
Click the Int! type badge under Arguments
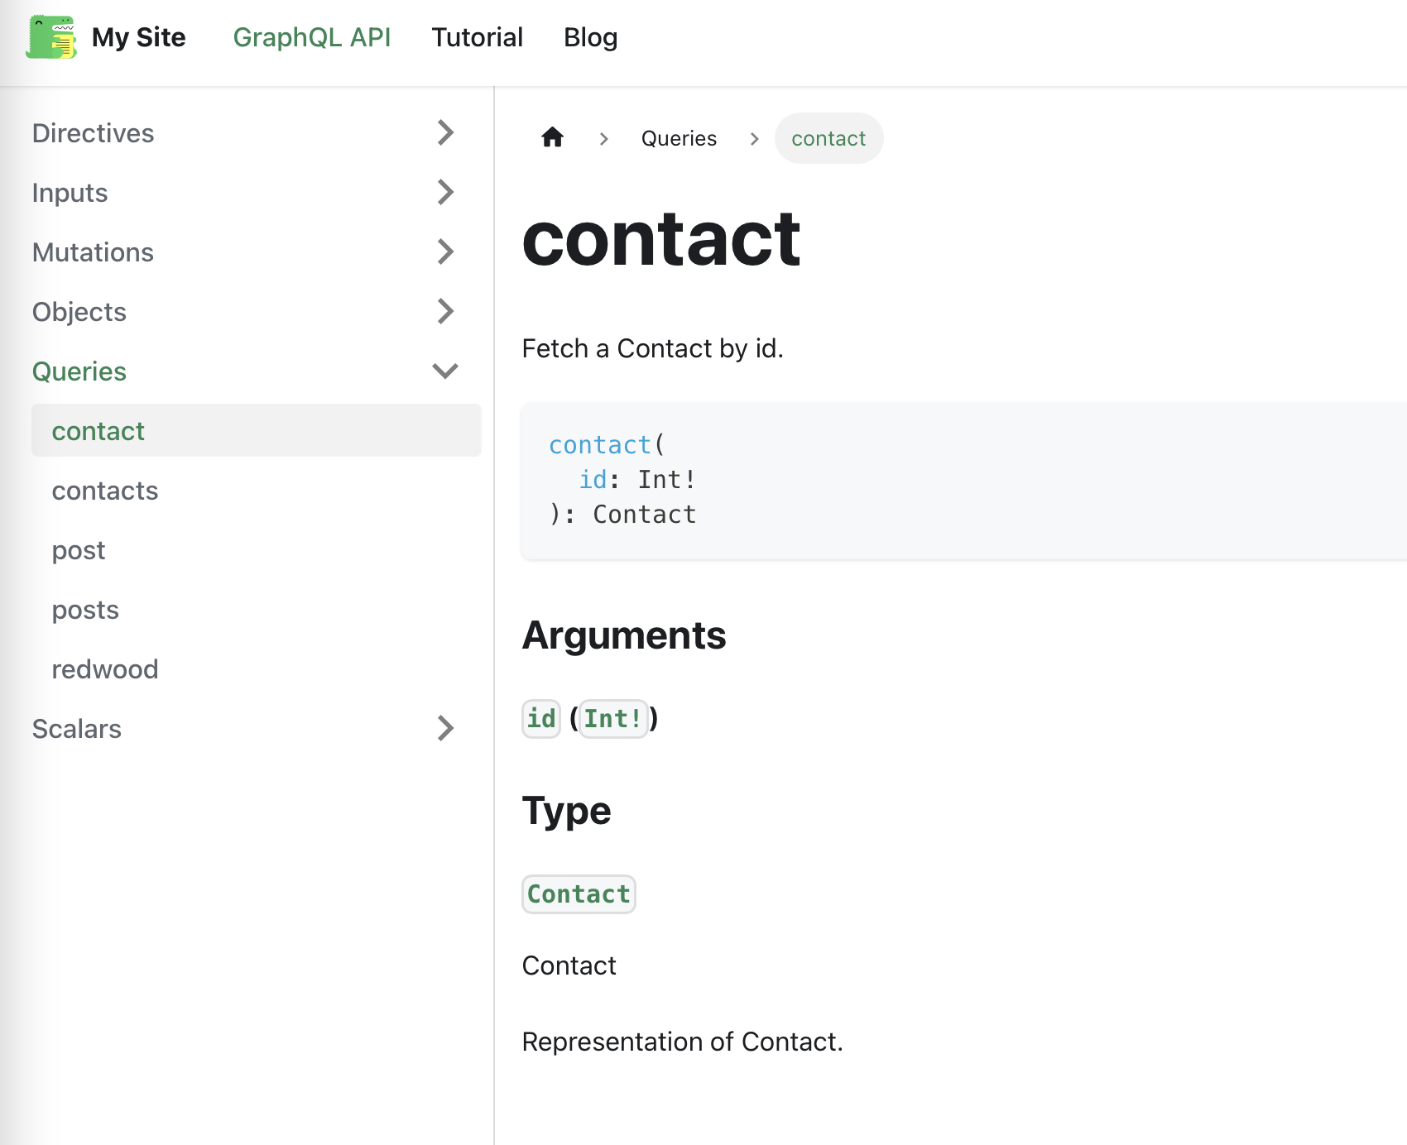pos(612,718)
